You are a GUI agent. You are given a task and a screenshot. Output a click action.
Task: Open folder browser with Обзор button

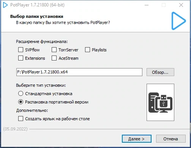point(160,72)
